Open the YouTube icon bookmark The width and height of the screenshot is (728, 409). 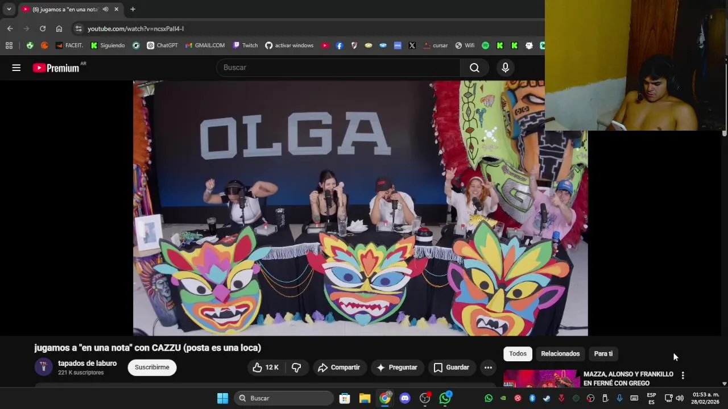coord(325,45)
